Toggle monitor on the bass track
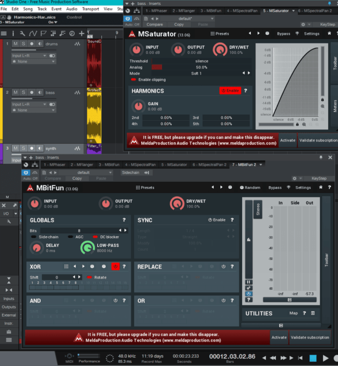The image size is (338, 366). 40,92
